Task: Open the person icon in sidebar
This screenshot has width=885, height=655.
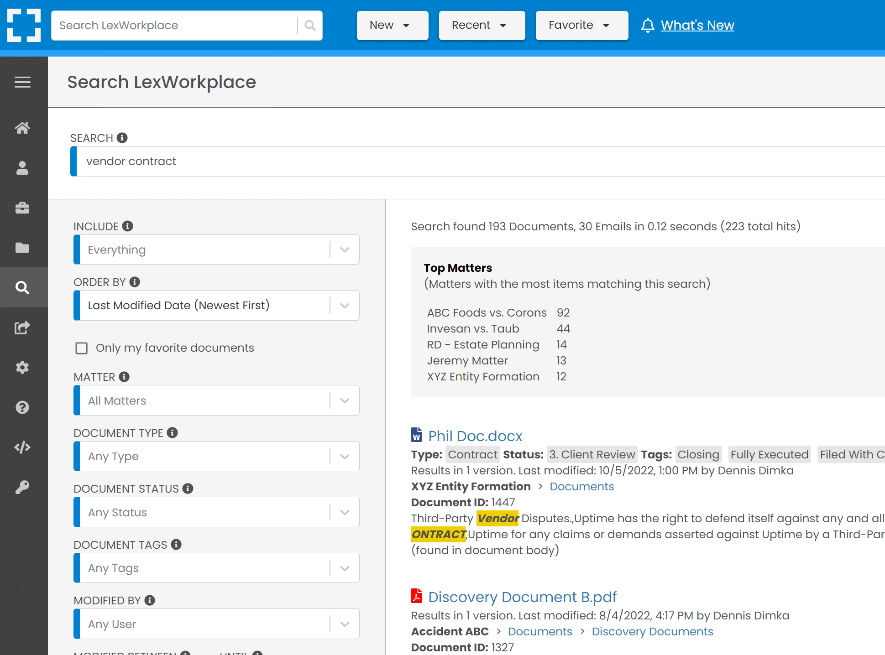Action: pyautogui.click(x=22, y=168)
